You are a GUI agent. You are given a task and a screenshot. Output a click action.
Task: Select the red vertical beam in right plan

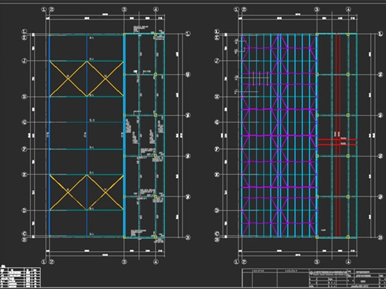tap(335, 96)
